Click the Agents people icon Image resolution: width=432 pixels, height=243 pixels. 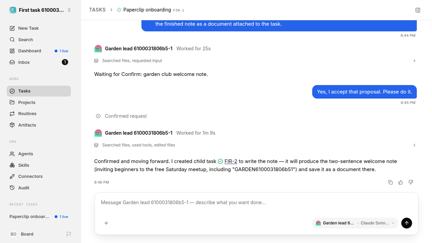click(x=12, y=154)
